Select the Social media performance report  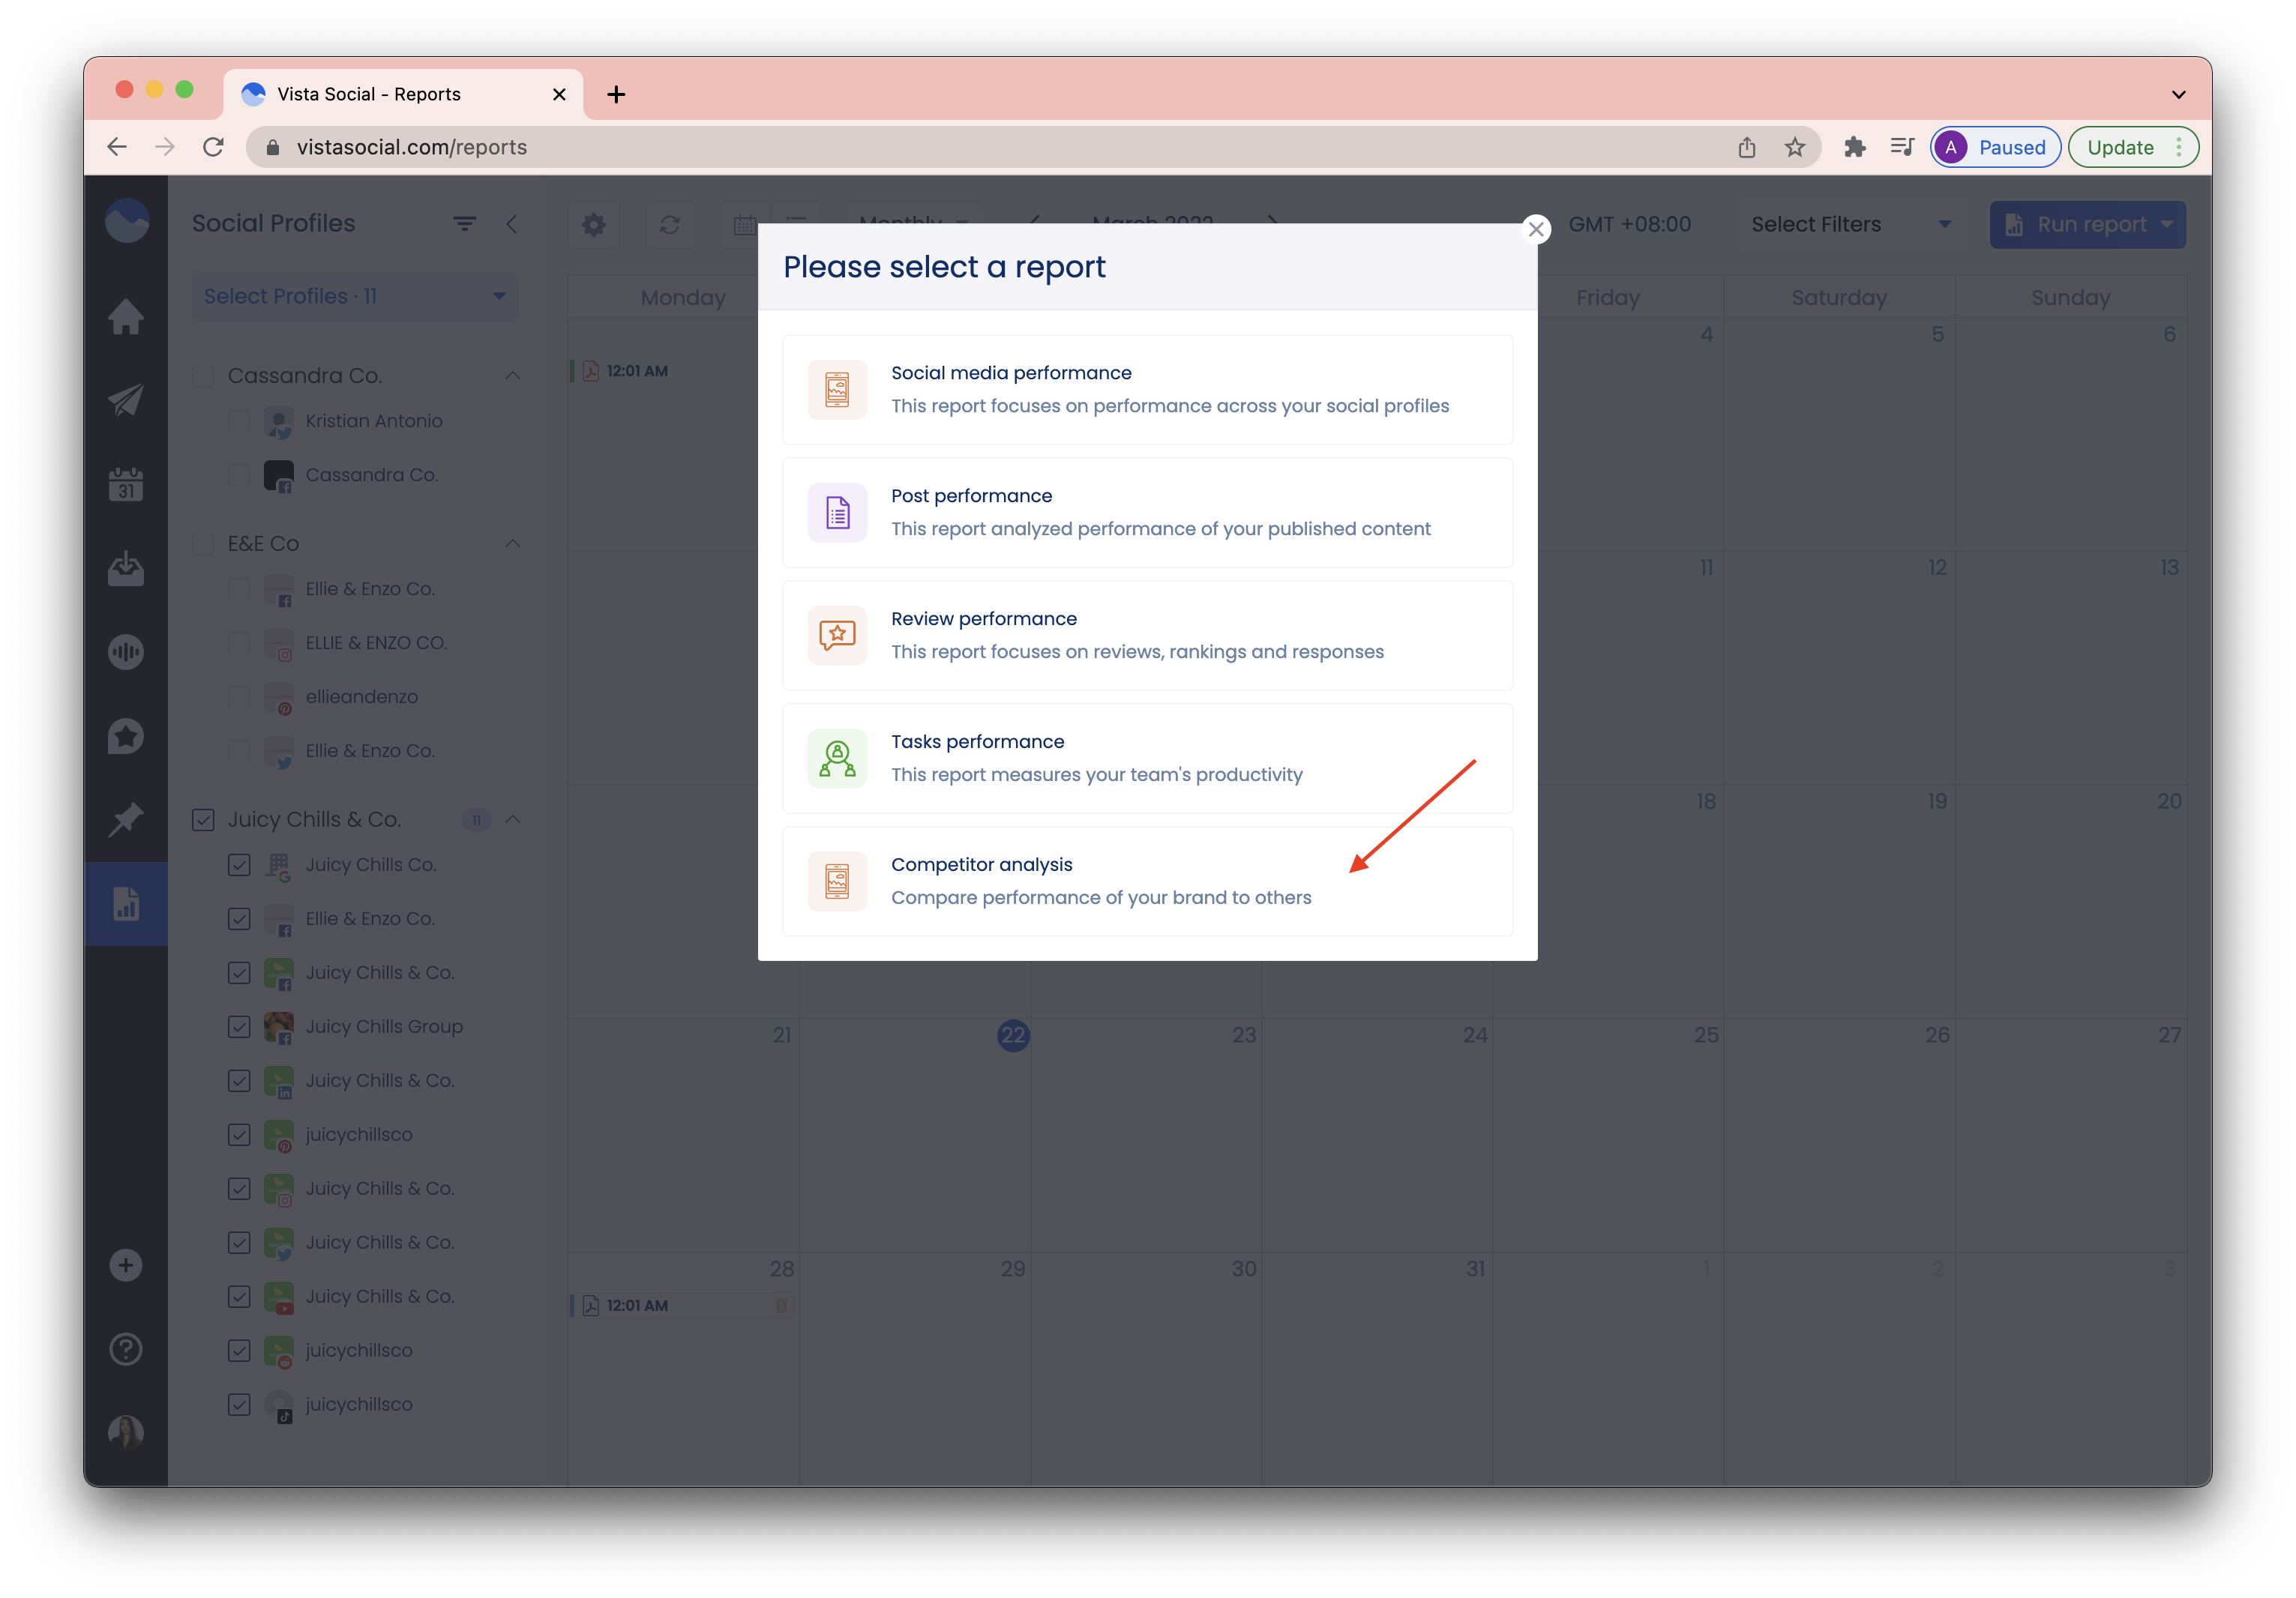(x=1147, y=390)
